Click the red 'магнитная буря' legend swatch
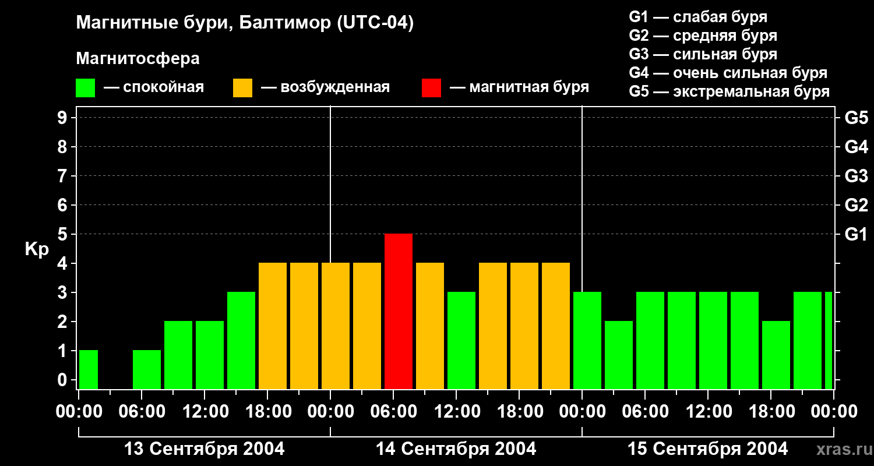Viewport: 874px width, 466px height. (x=432, y=88)
